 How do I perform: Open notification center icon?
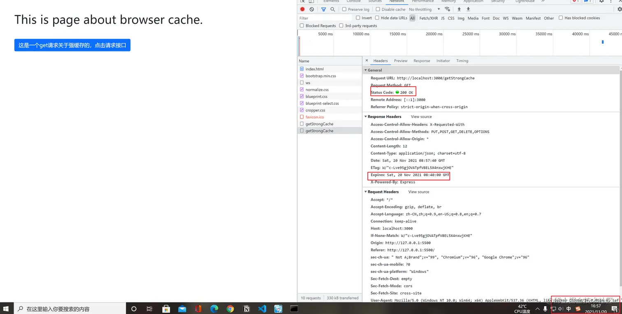[615, 309]
